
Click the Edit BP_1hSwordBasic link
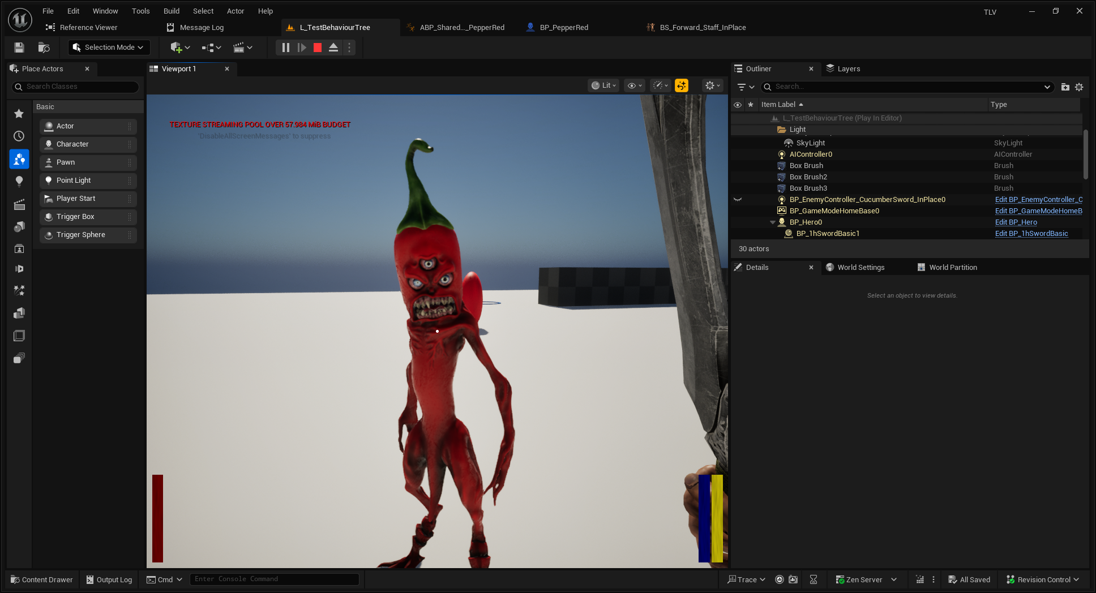click(x=1031, y=234)
